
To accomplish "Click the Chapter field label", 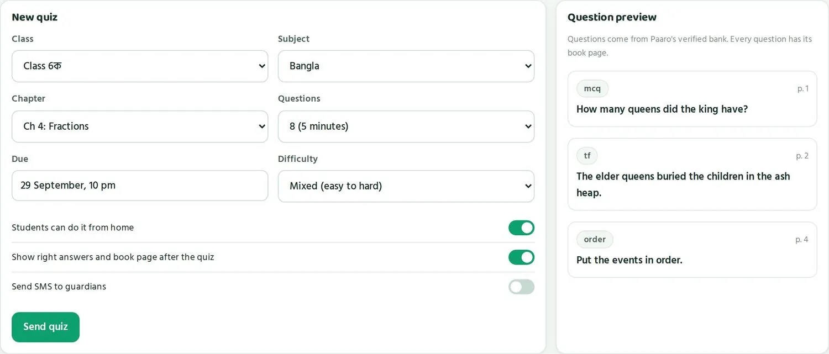I will coord(28,99).
